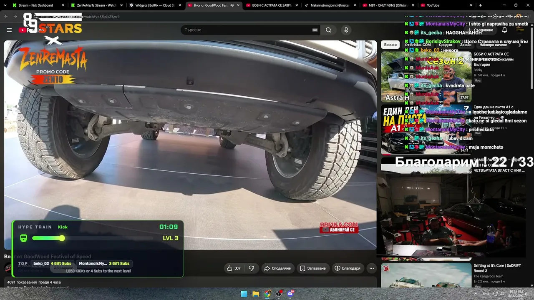534x300 pixels.
Task: Click the Запазване save button
Action: click(313, 268)
